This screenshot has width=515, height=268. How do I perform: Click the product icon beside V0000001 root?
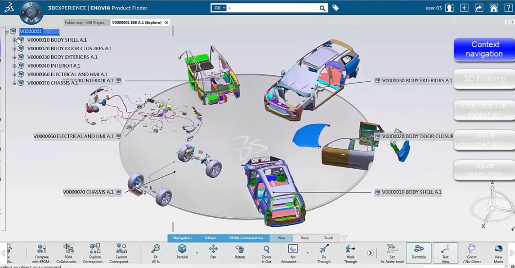(x=13, y=31)
